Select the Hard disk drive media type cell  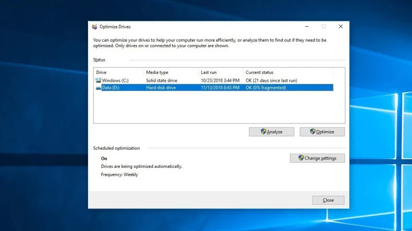(161, 88)
